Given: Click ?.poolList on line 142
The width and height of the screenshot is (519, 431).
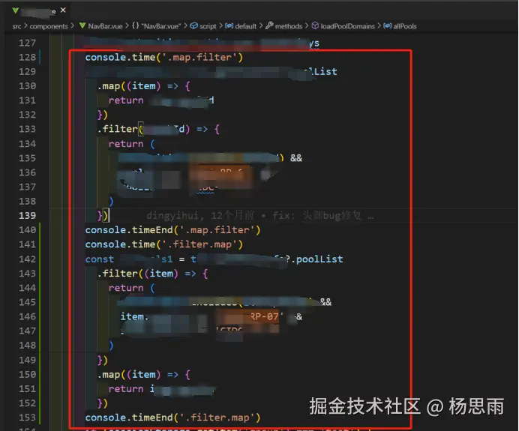Looking at the screenshot, I should [x=314, y=259].
